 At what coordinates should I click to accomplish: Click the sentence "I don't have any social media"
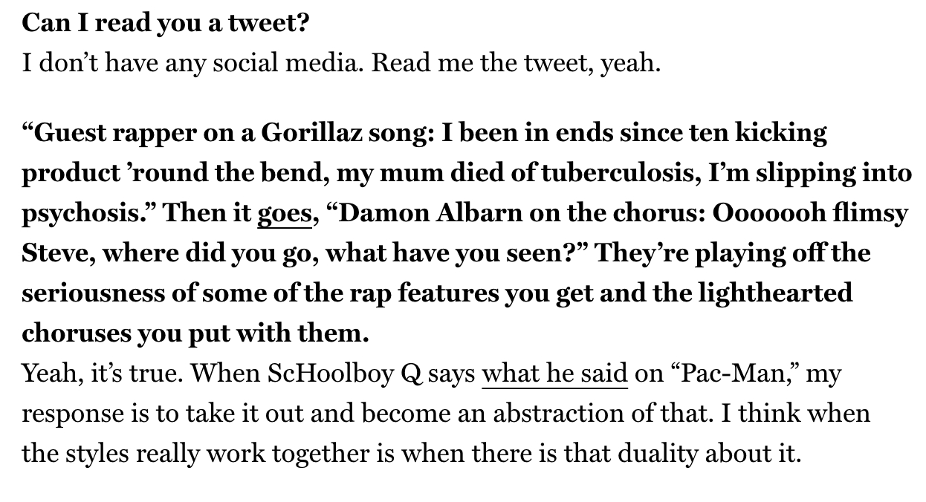tap(192, 63)
